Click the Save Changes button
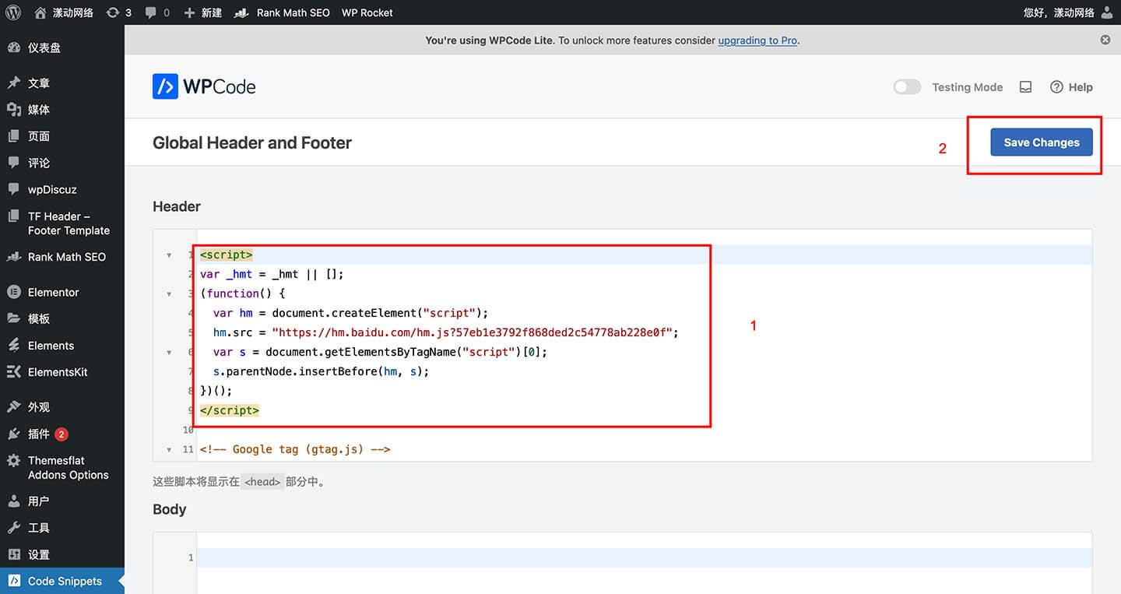Screen dimensions: 1121x594 tap(1042, 142)
